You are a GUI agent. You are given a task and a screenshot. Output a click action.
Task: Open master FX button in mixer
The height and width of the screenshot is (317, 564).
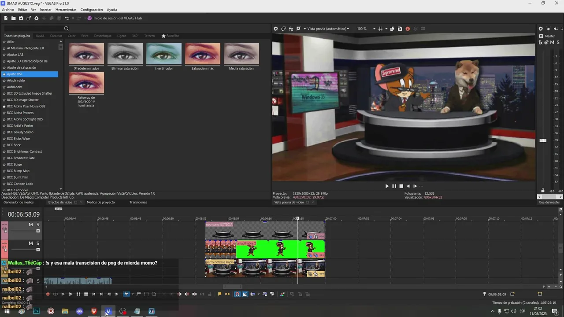(541, 43)
